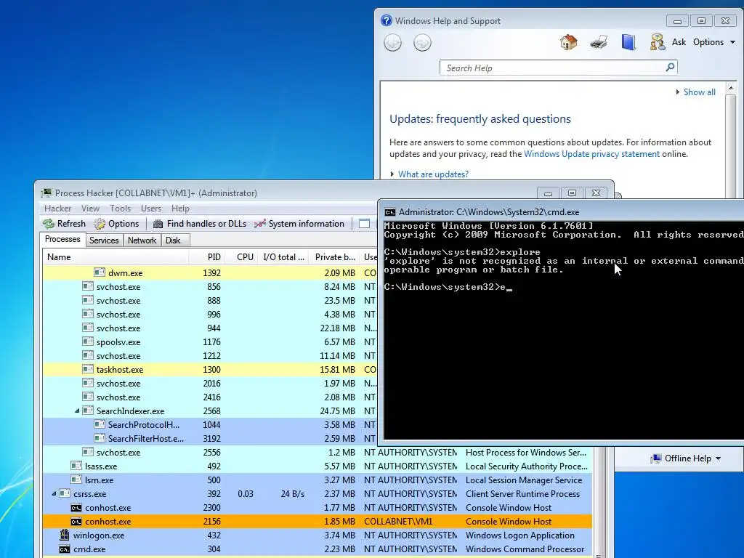Select highlighted conhost.exe PID 2156 row
Viewport: 744px width, 558px height.
[317, 522]
